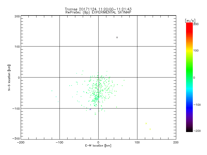Click the subtitle 'RwPretec (8p) EXPERIMENTAL SKYMAP'
The width and height of the screenshot is (207, 155).
pos(98,12)
